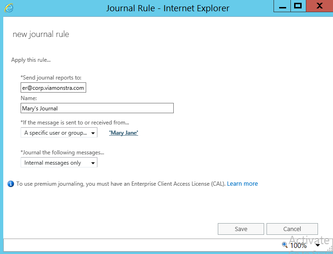The image size is (333, 254).
Task: Open the zoom level dropdown arrow
Action: pyautogui.click(x=318, y=245)
